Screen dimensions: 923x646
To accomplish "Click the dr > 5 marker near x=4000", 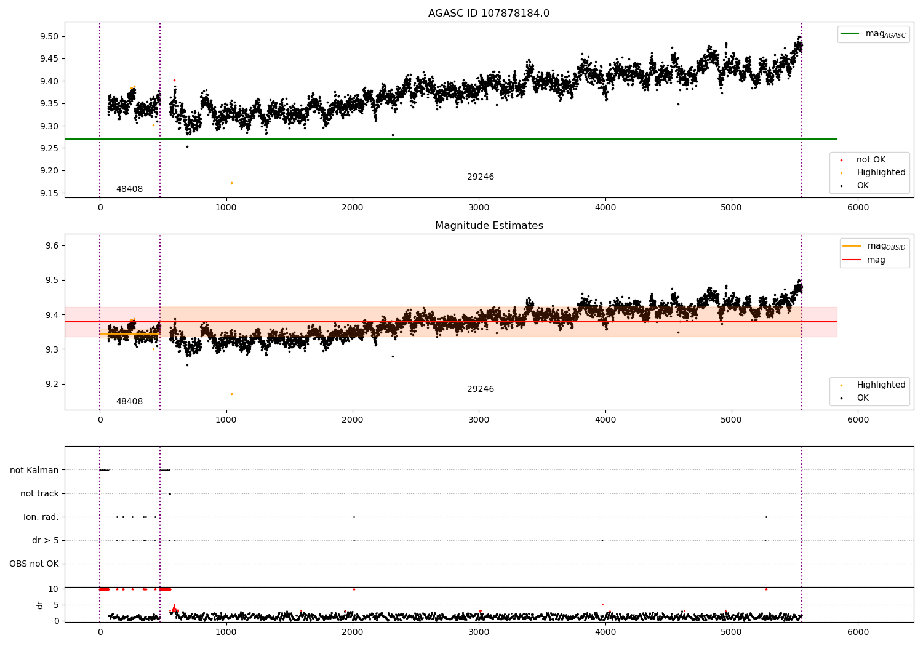I will pyautogui.click(x=602, y=540).
